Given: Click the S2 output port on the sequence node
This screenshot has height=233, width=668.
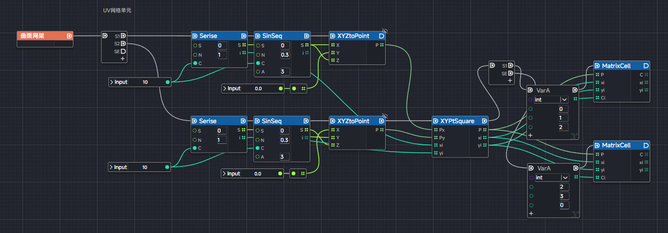Looking at the screenshot, I should (x=123, y=43).
